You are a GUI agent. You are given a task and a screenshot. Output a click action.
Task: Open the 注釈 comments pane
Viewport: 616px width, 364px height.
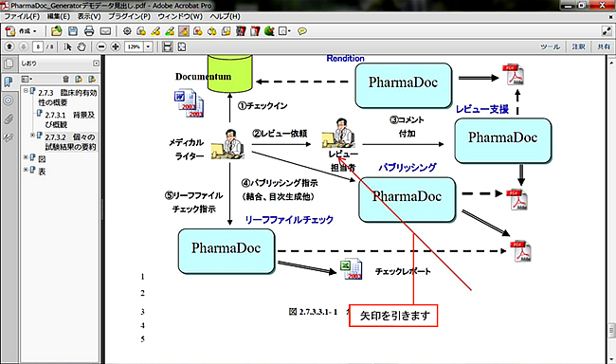pyautogui.click(x=578, y=46)
